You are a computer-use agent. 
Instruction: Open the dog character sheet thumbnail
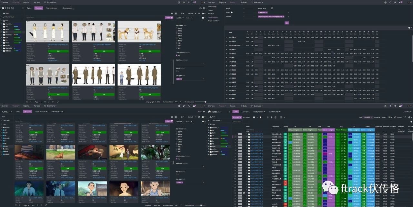pos(139,31)
